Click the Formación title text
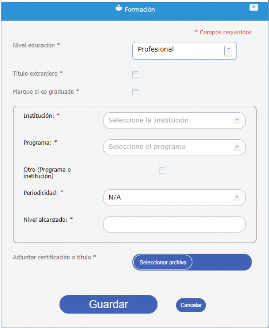The width and height of the screenshot is (269, 328). 139,9
